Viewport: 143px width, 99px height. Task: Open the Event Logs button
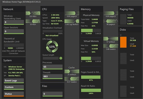pos(14,81)
